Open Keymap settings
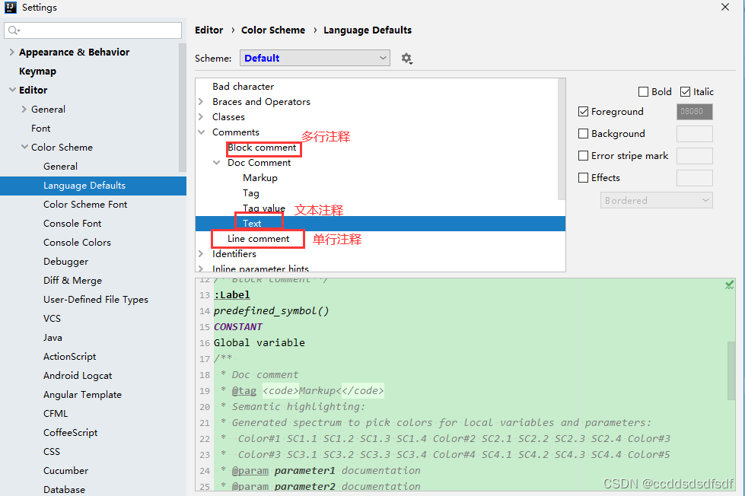This screenshot has width=745, height=496. point(37,72)
